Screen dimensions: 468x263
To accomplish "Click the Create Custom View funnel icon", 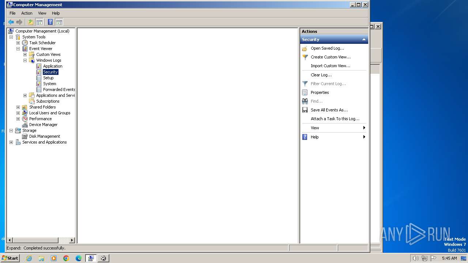I will tap(305, 57).
